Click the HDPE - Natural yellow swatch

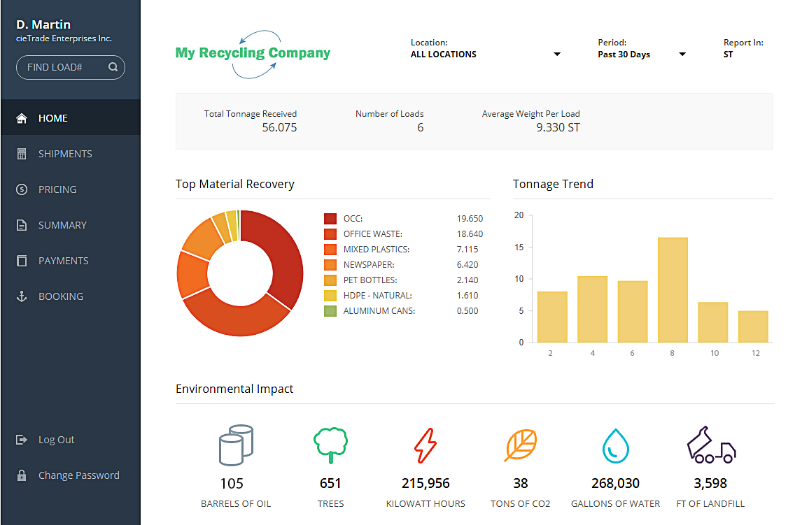click(x=330, y=295)
